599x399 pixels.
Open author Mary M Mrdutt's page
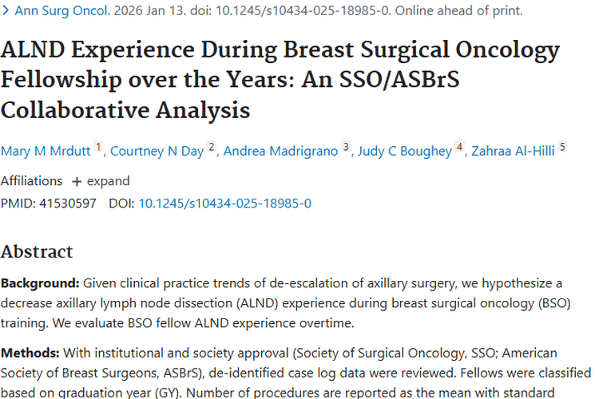tap(46, 152)
